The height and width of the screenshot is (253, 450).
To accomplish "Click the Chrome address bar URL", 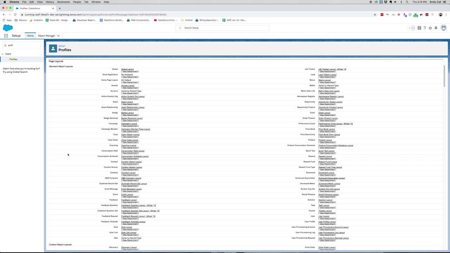I will coord(95,14).
